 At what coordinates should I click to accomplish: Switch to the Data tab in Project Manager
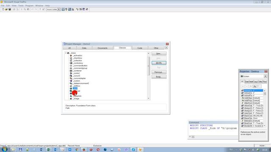click(84, 48)
